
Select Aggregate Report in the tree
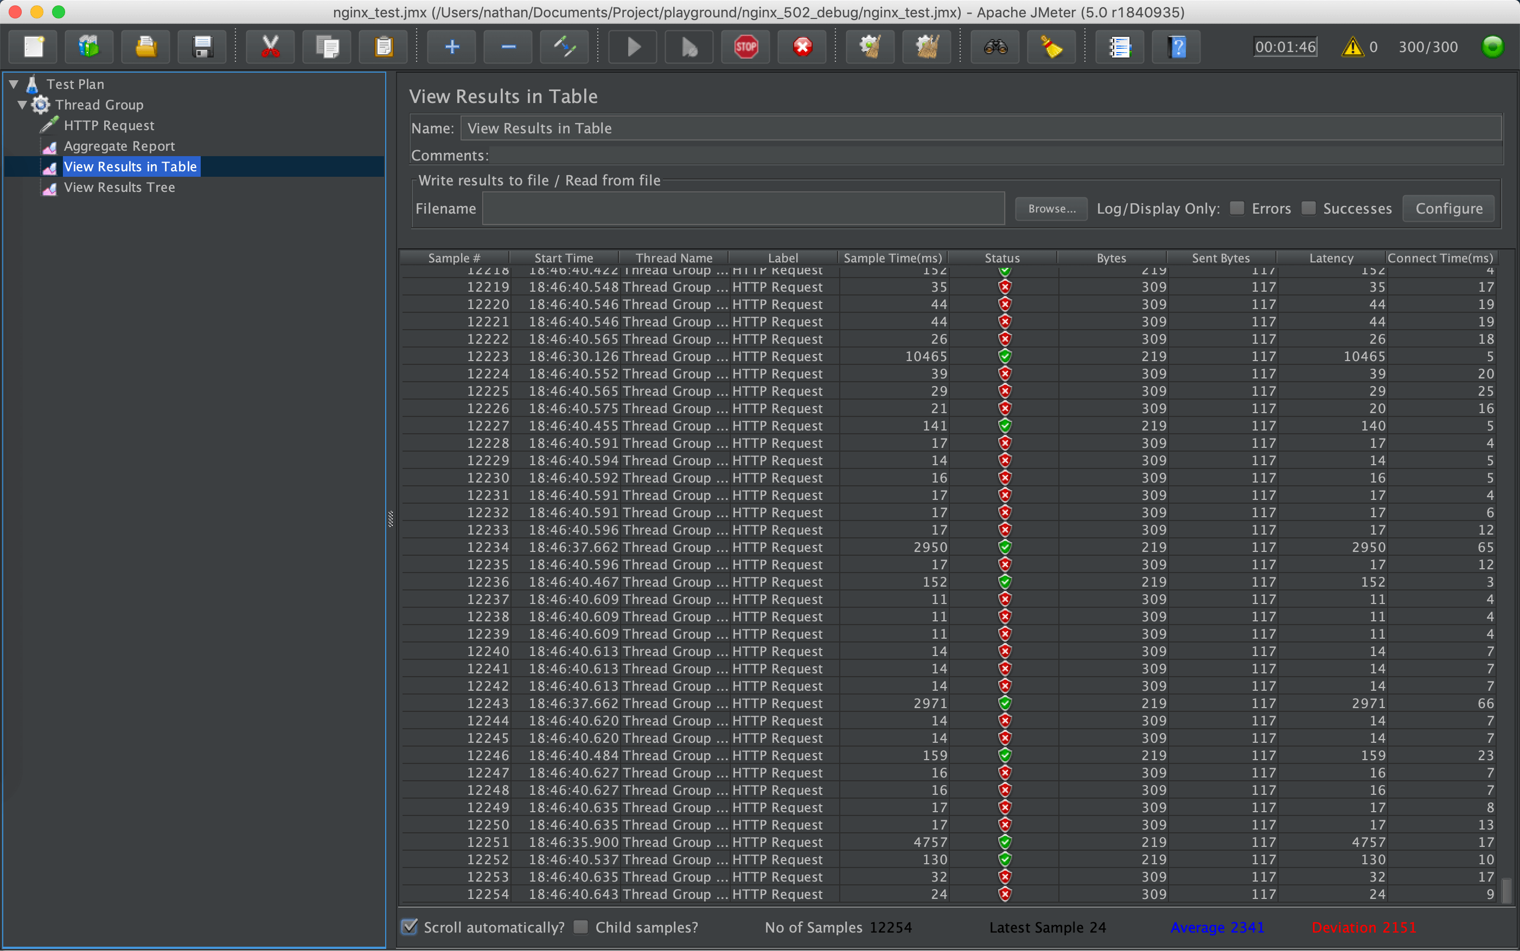(x=119, y=146)
